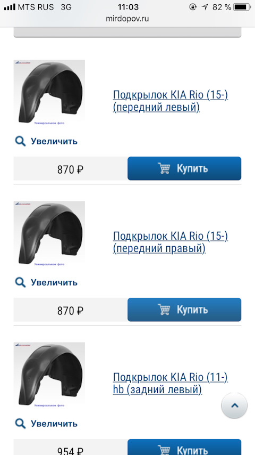This screenshot has width=255, height=455.
Task: Click magnifier icon under rear left fender liner
Action: [20, 424]
